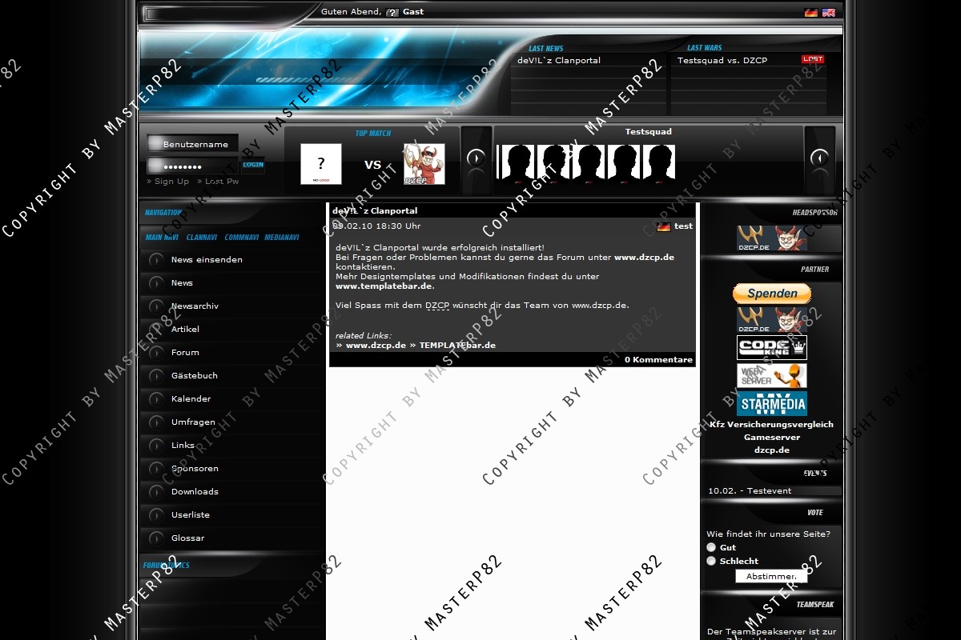Viewport: 961px width, 640px height.
Task: Click the round icon beside Gästebuch
Action: click(x=156, y=376)
